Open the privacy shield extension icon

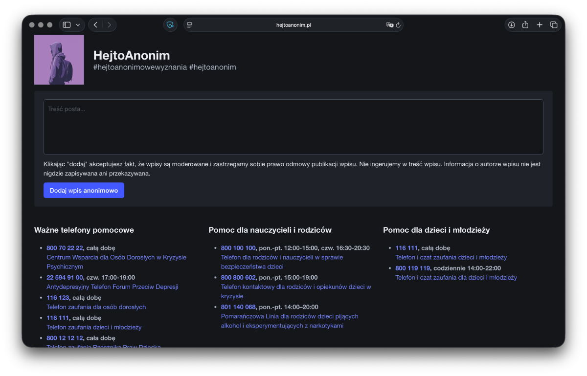coord(170,25)
